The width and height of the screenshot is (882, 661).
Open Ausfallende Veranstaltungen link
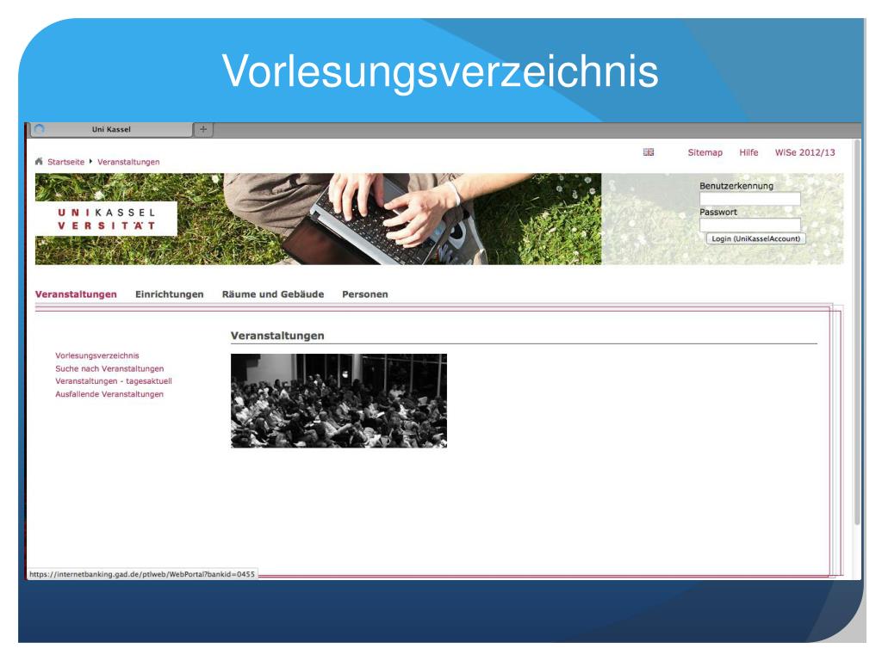109,394
